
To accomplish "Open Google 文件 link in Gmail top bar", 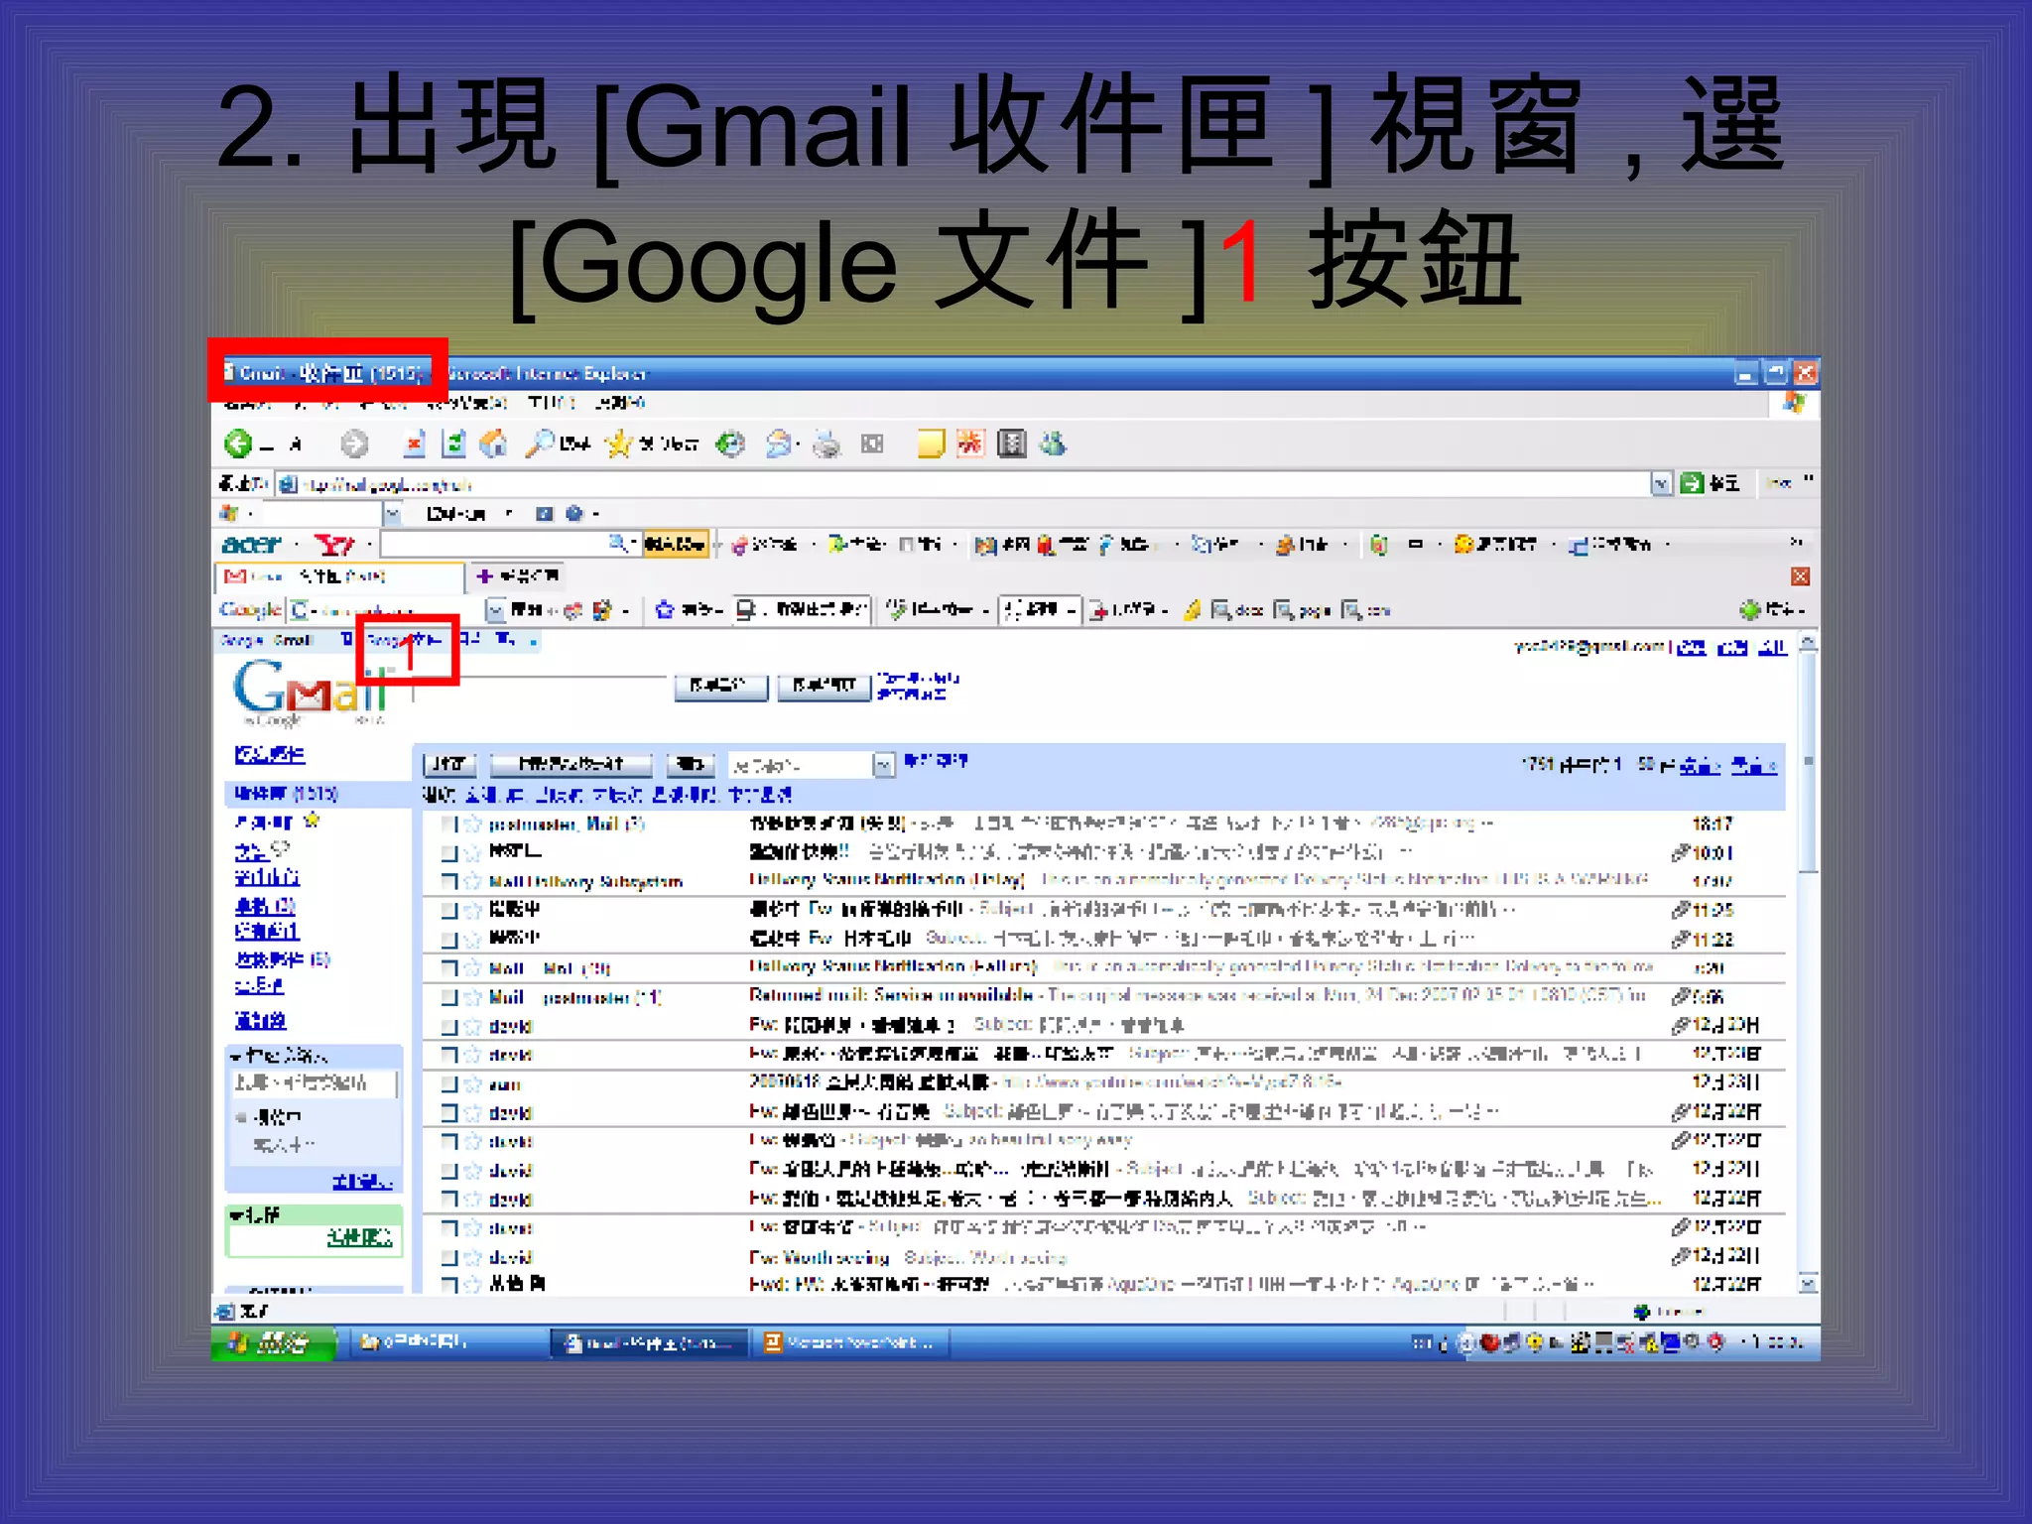I will tap(403, 640).
